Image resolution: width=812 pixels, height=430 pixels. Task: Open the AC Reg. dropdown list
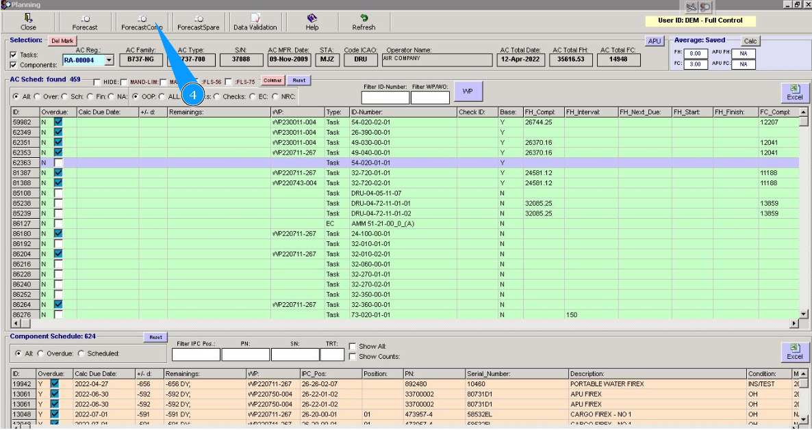click(109, 60)
